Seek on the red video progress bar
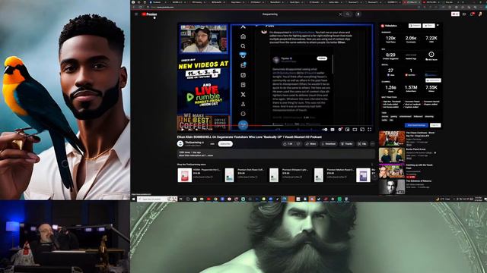Image resolution: width=487 pixels, height=273 pixels. click(x=275, y=126)
